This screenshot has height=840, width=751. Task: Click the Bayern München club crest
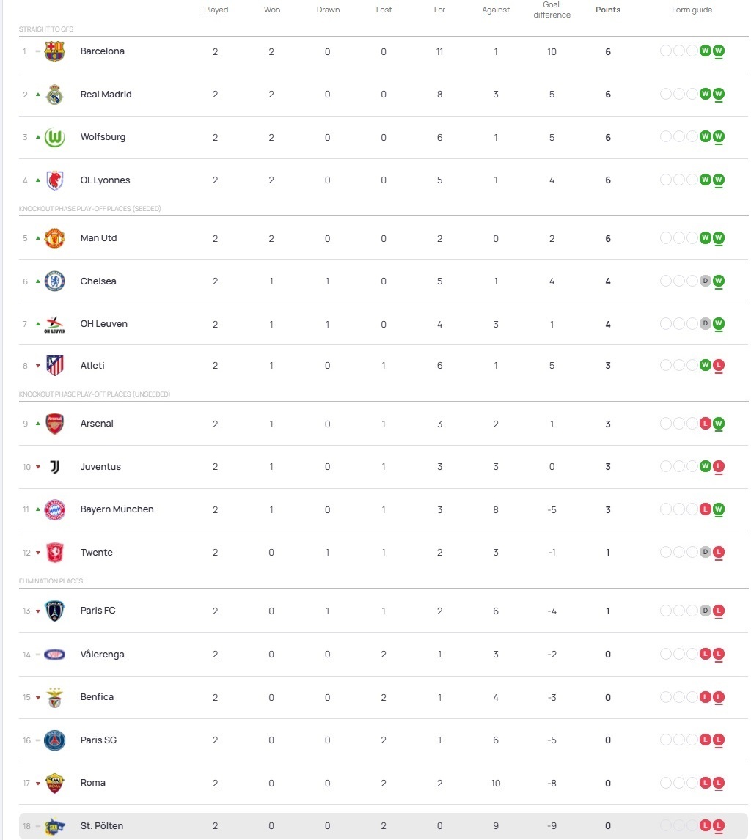(x=54, y=509)
